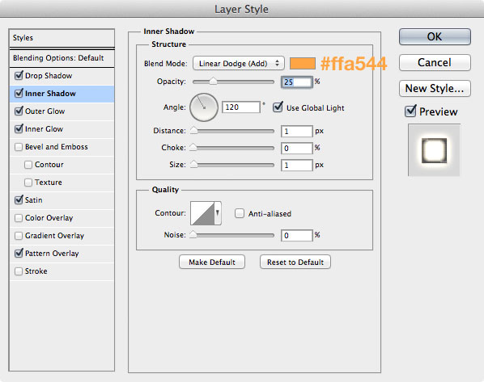Enable the Stroke checkbox

coord(19,271)
